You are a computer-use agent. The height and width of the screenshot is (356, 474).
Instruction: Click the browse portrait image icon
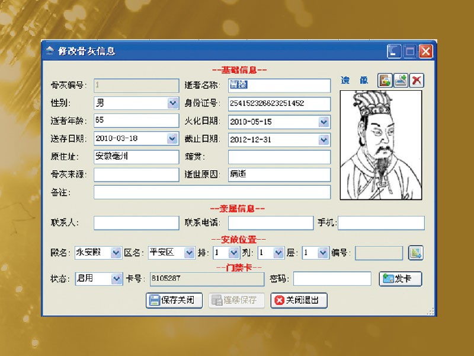pos(385,81)
